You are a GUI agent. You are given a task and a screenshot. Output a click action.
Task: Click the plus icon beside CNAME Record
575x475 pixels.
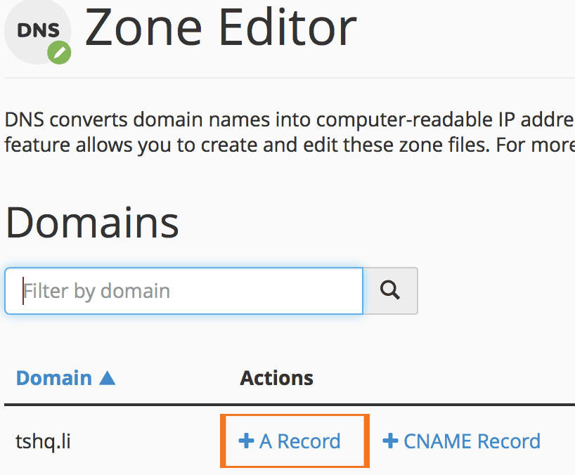point(390,441)
